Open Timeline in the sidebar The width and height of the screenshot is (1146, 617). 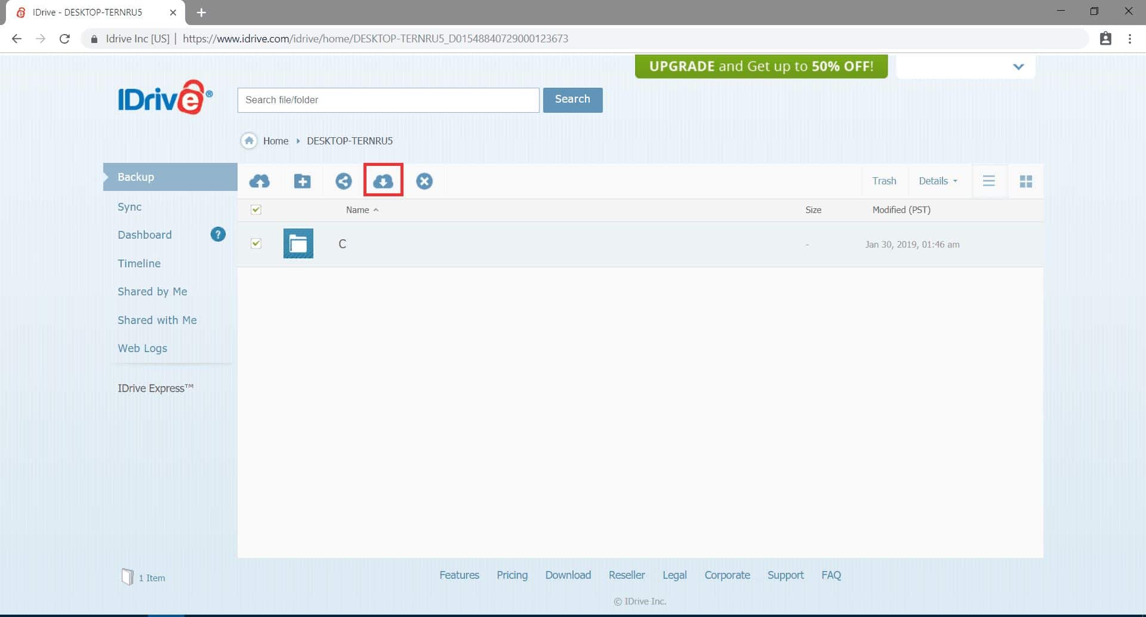139,263
